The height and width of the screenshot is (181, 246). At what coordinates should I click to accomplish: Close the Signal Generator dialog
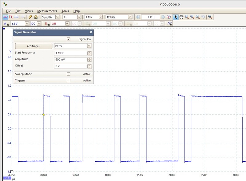click(x=91, y=32)
